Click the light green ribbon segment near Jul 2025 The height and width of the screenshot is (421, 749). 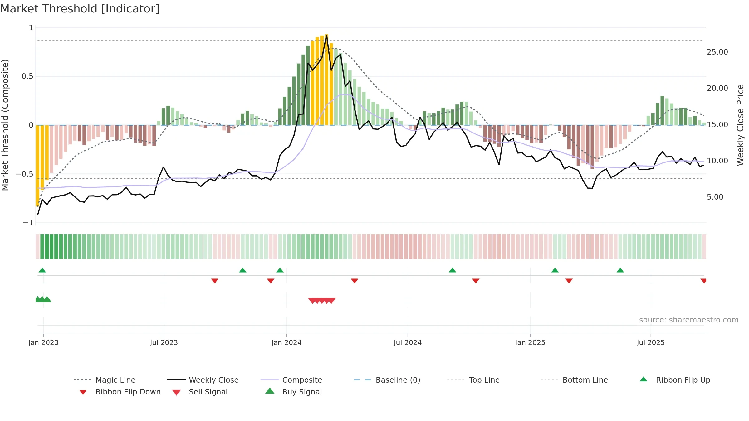click(x=653, y=246)
